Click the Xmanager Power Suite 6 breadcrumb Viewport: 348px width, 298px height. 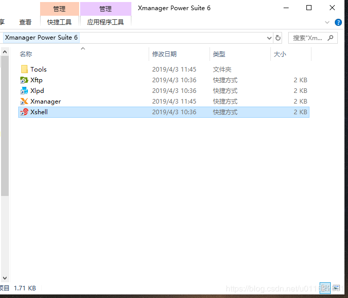click(41, 38)
